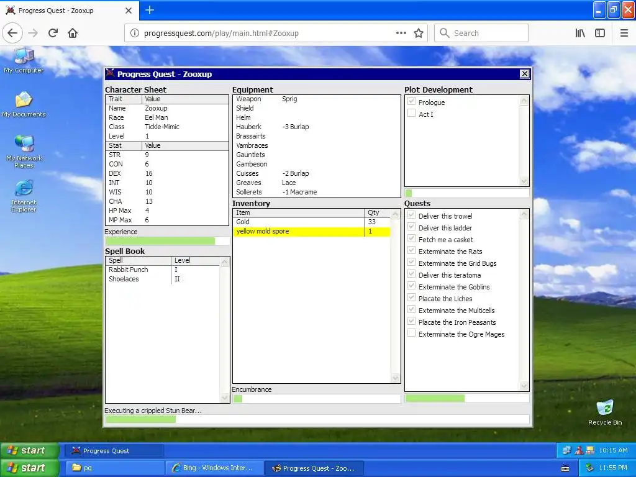The height and width of the screenshot is (477, 636).
Task: Select the yellow mold spore inventory row
Action: coord(312,231)
